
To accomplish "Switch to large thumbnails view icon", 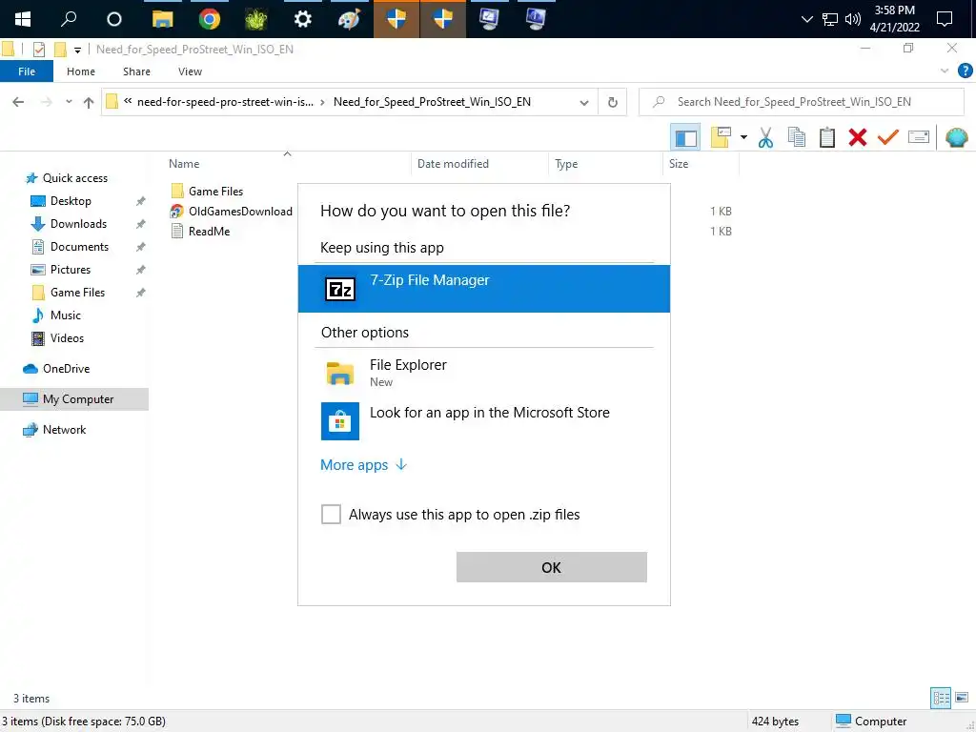I will 962,698.
